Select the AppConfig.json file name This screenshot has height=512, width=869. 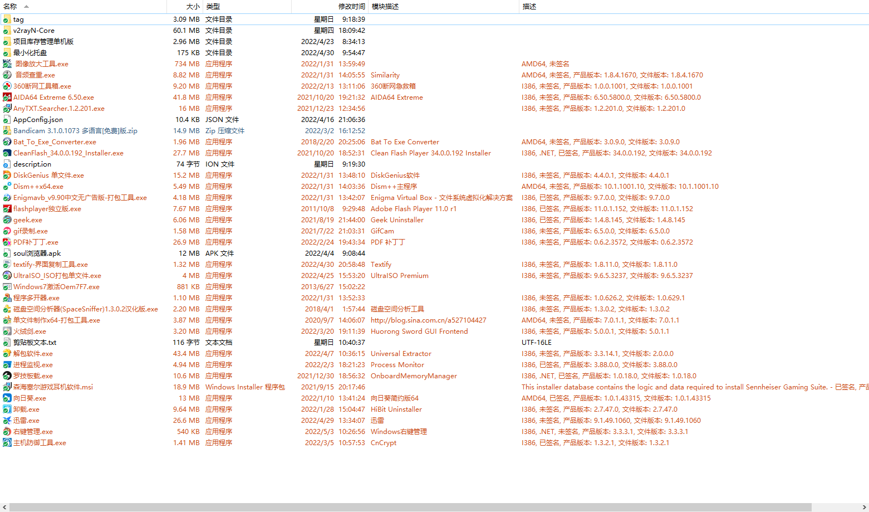click(38, 120)
